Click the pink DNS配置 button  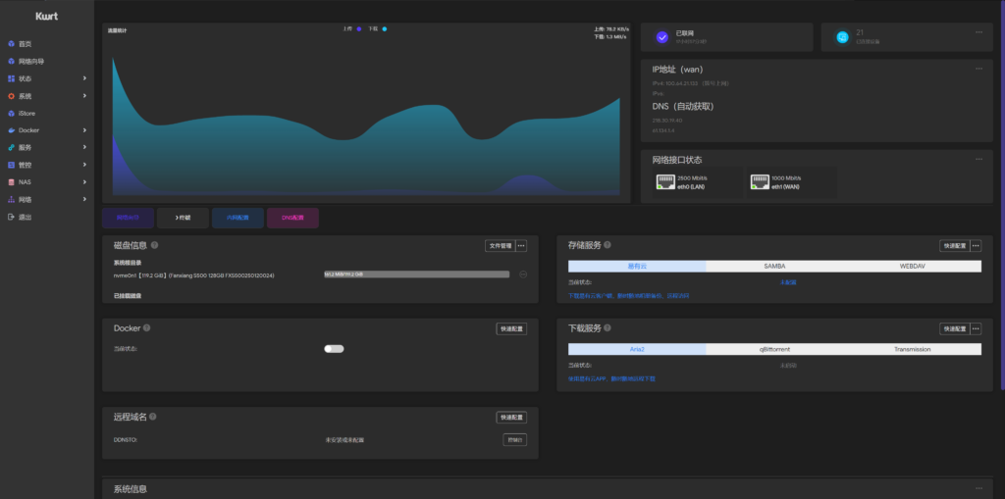pyautogui.click(x=292, y=218)
